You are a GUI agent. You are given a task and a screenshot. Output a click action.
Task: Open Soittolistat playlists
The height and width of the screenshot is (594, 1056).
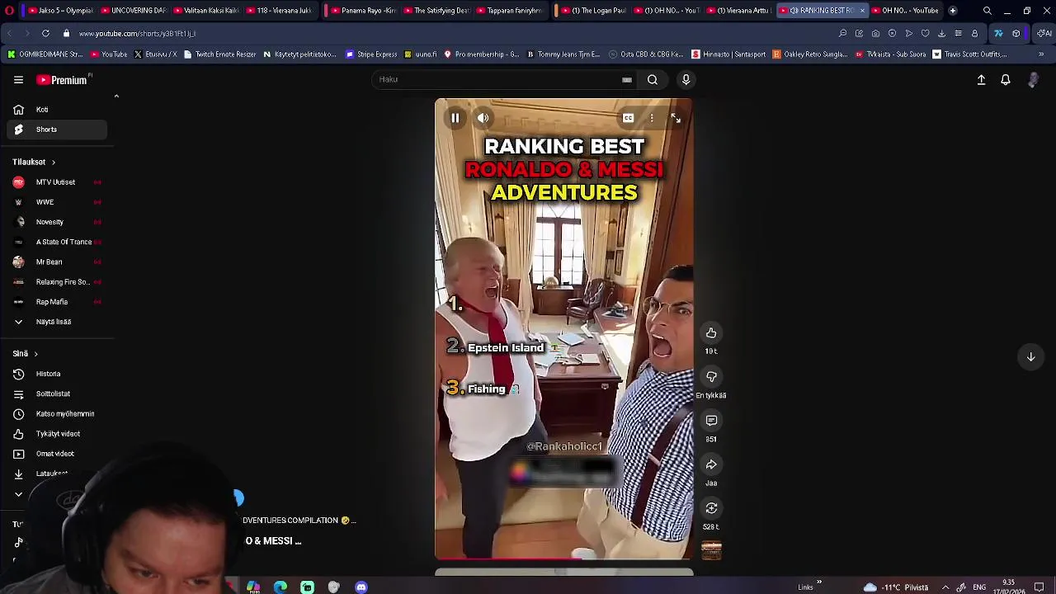pyautogui.click(x=56, y=394)
